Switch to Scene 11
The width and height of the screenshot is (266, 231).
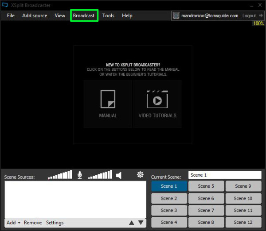pyautogui.click(x=243, y=210)
